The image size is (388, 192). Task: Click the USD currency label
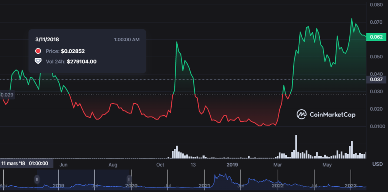pos(377,164)
